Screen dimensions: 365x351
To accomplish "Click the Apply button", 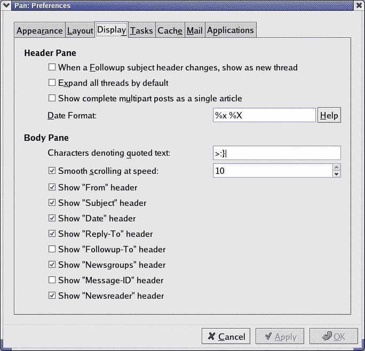I will pyautogui.click(x=280, y=337).
